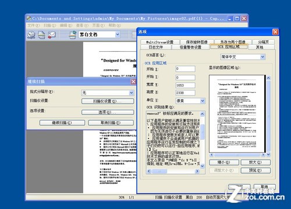Click the 高度 field showing 2338
Image resolution: width=291 pixels, height=209 pixels.
pos(185,93)
